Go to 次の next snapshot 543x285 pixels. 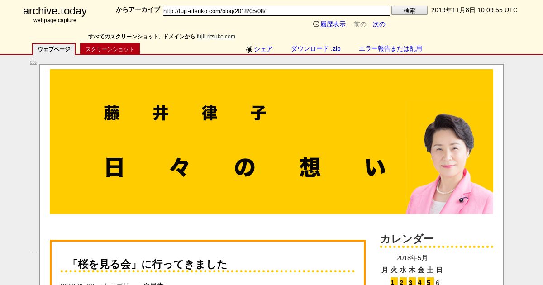[x=379, y=24]
